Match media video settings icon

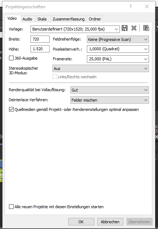pos(146,28)
